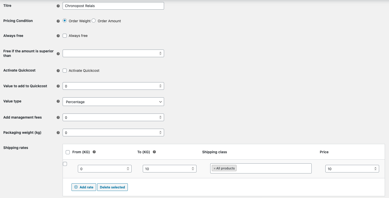Enable the Always free checkbox

click(65, 36)
